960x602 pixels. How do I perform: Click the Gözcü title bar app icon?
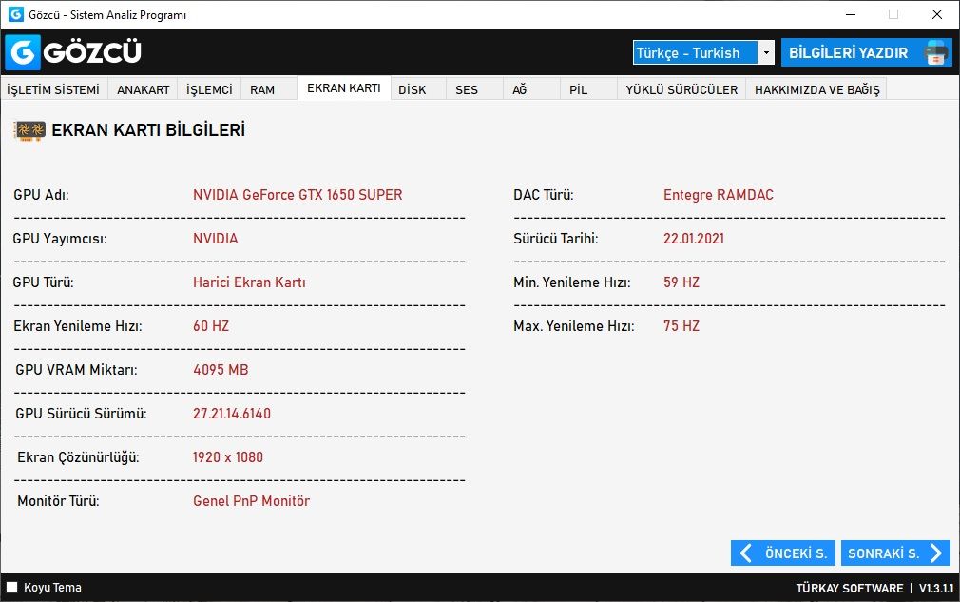click(x=15, y=14)
